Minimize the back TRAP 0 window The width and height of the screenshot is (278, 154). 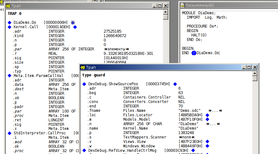pyautogui.click(x=154, y=6)
